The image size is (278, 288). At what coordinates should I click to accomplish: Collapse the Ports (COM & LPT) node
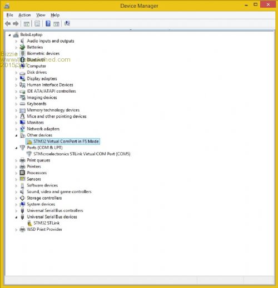(16, 148)
